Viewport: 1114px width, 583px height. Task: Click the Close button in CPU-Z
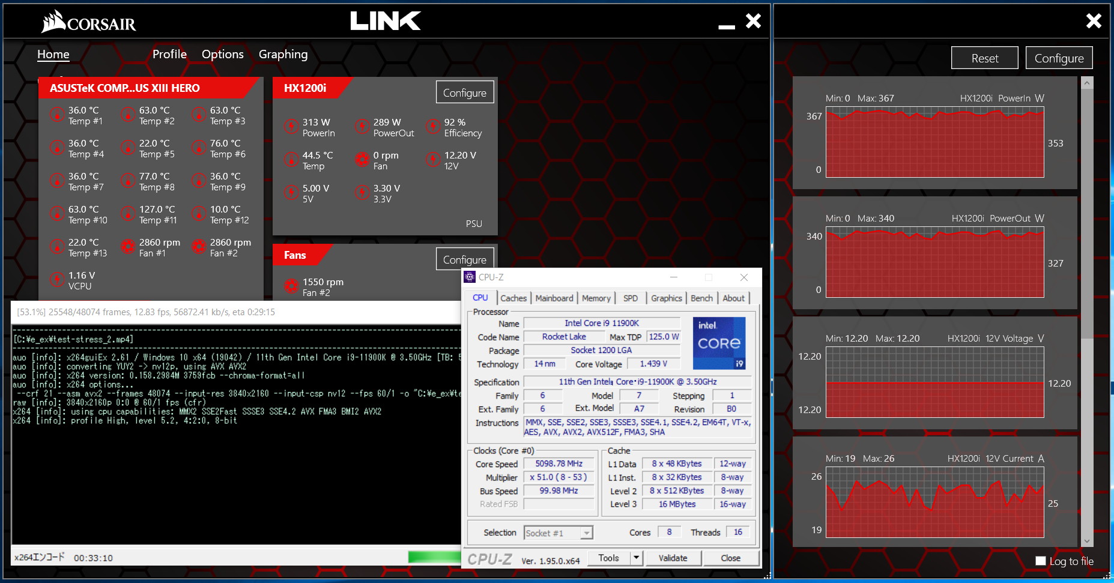pos(730,558)
